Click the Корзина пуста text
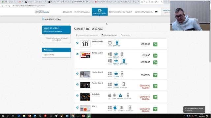The image size is (211, 118). [49, 55]
